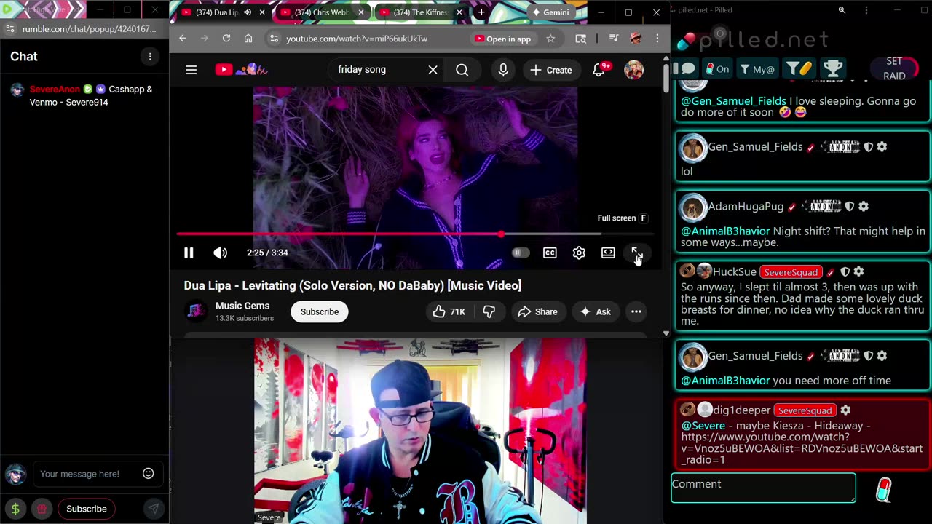Go back in the browser

183,39
